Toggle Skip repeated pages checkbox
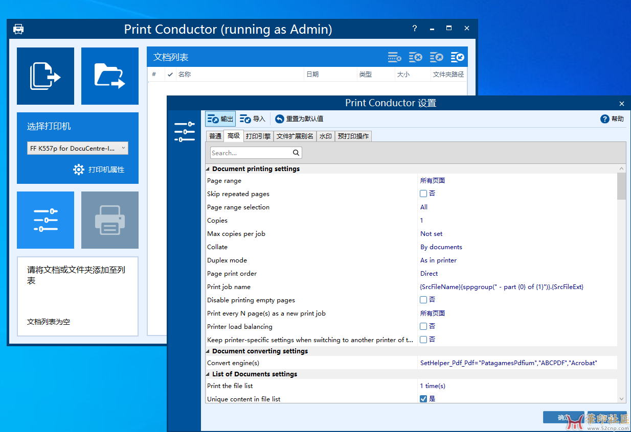This screenshot has width=631, height=432. (x=423, y=194)
